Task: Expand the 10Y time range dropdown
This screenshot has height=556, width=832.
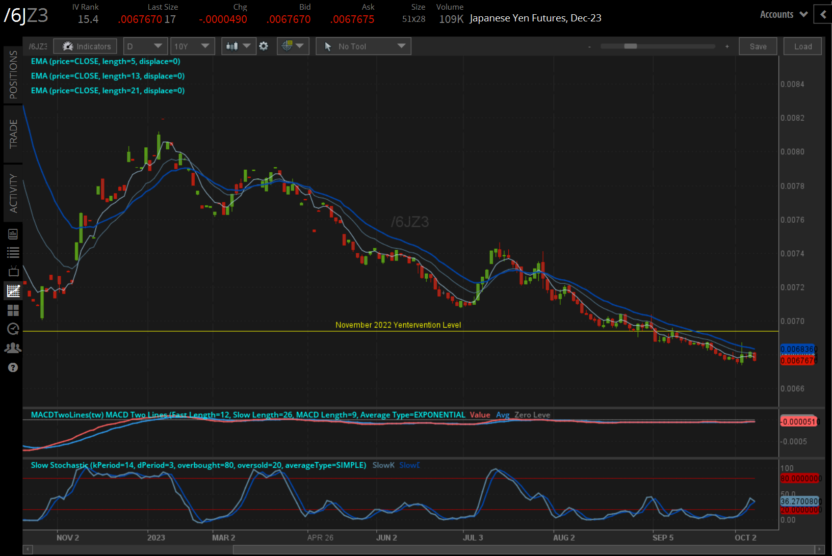Action: (192, 46)
